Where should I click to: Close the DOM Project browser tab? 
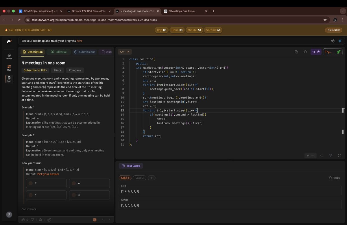61,11
